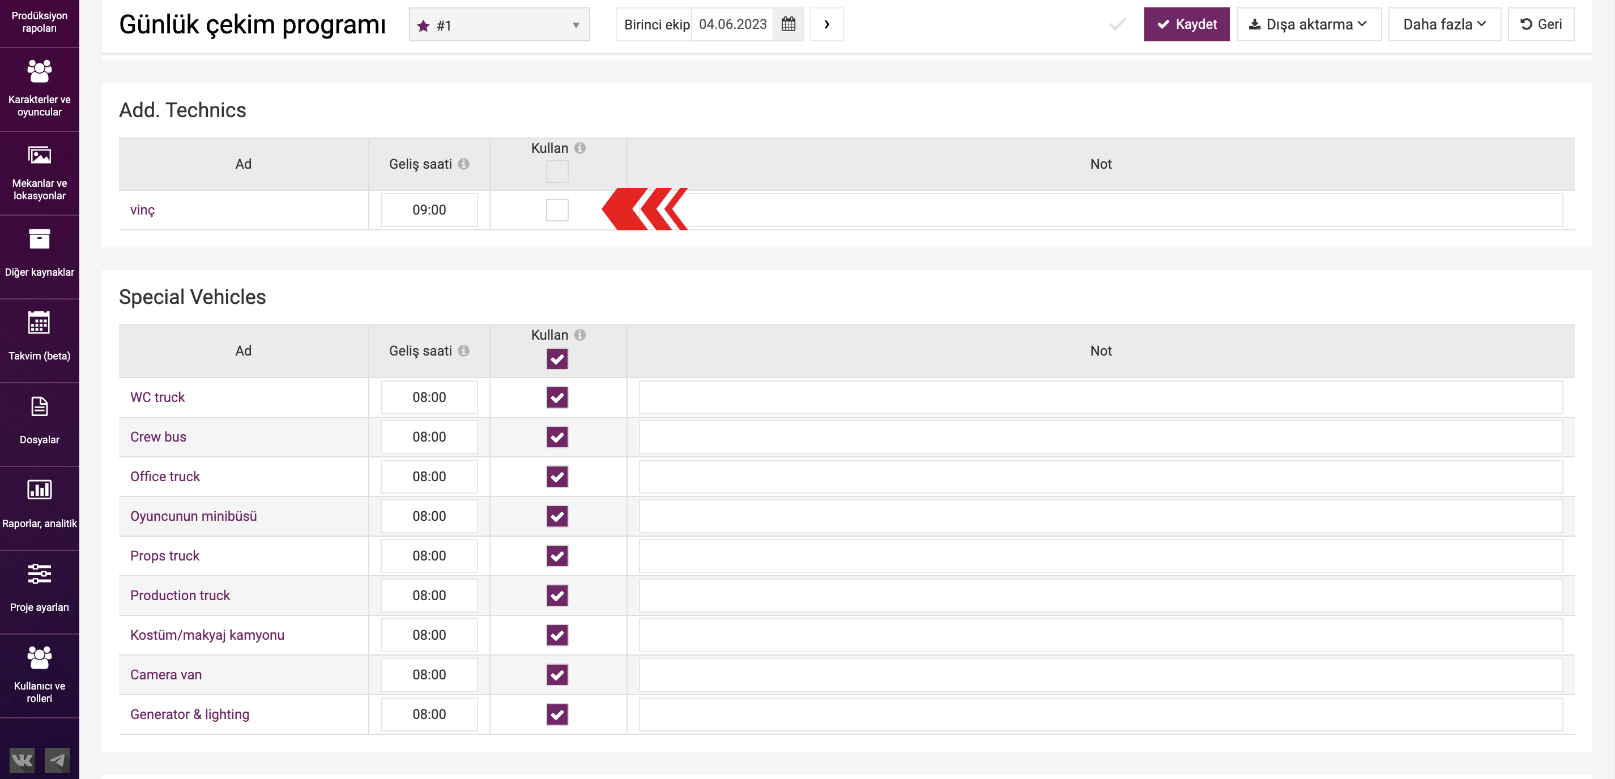
Task: Edit Crew bus arrival time field
Action: click(x=429, y=437)
